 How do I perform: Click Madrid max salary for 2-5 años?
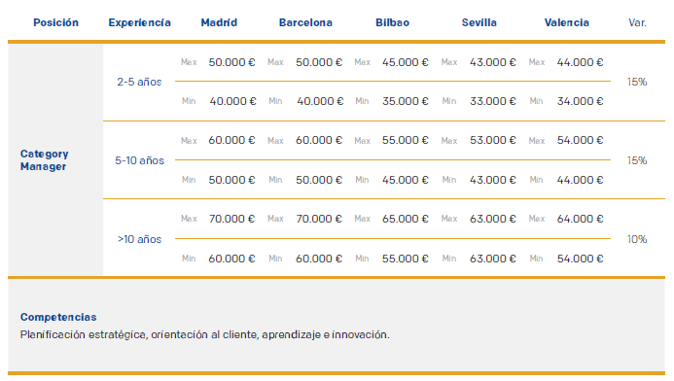coord(231,62)
